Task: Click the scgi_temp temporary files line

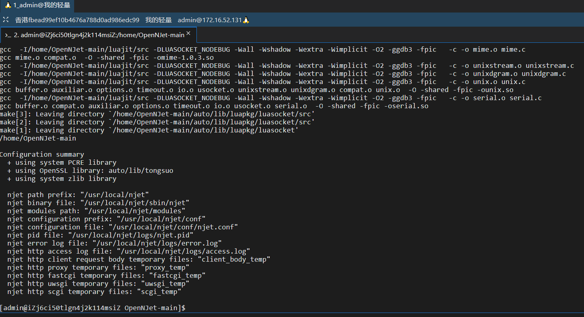Action: (94, 292)
